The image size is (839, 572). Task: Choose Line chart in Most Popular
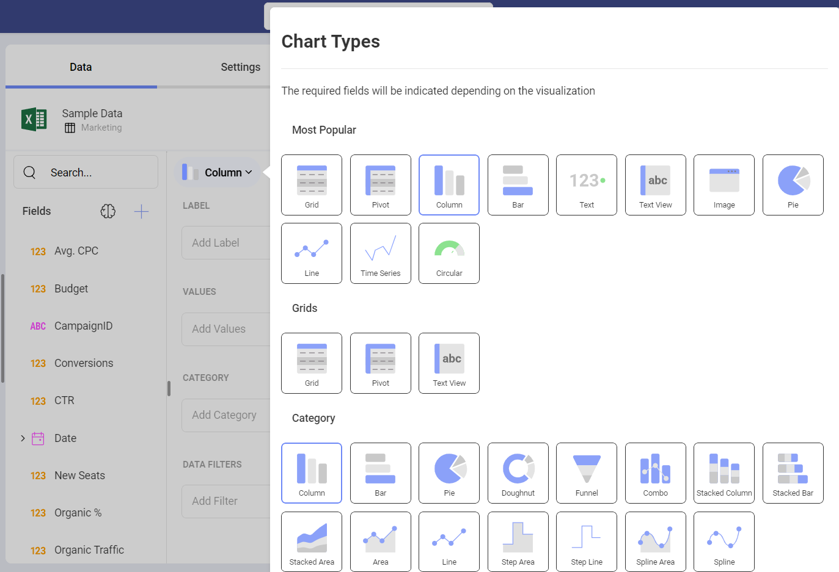click(312, 253)
